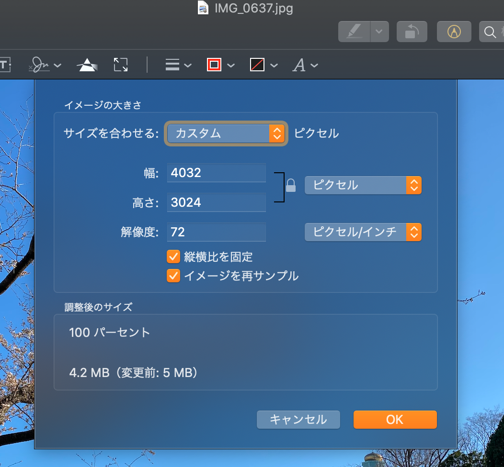Click the サイズを合わせる label

pos(111,133)
